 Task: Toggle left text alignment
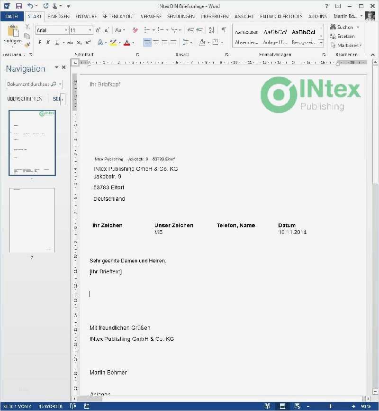point(147,42)
